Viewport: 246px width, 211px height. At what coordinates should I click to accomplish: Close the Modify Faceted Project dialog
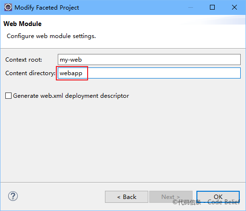[234, 7]
